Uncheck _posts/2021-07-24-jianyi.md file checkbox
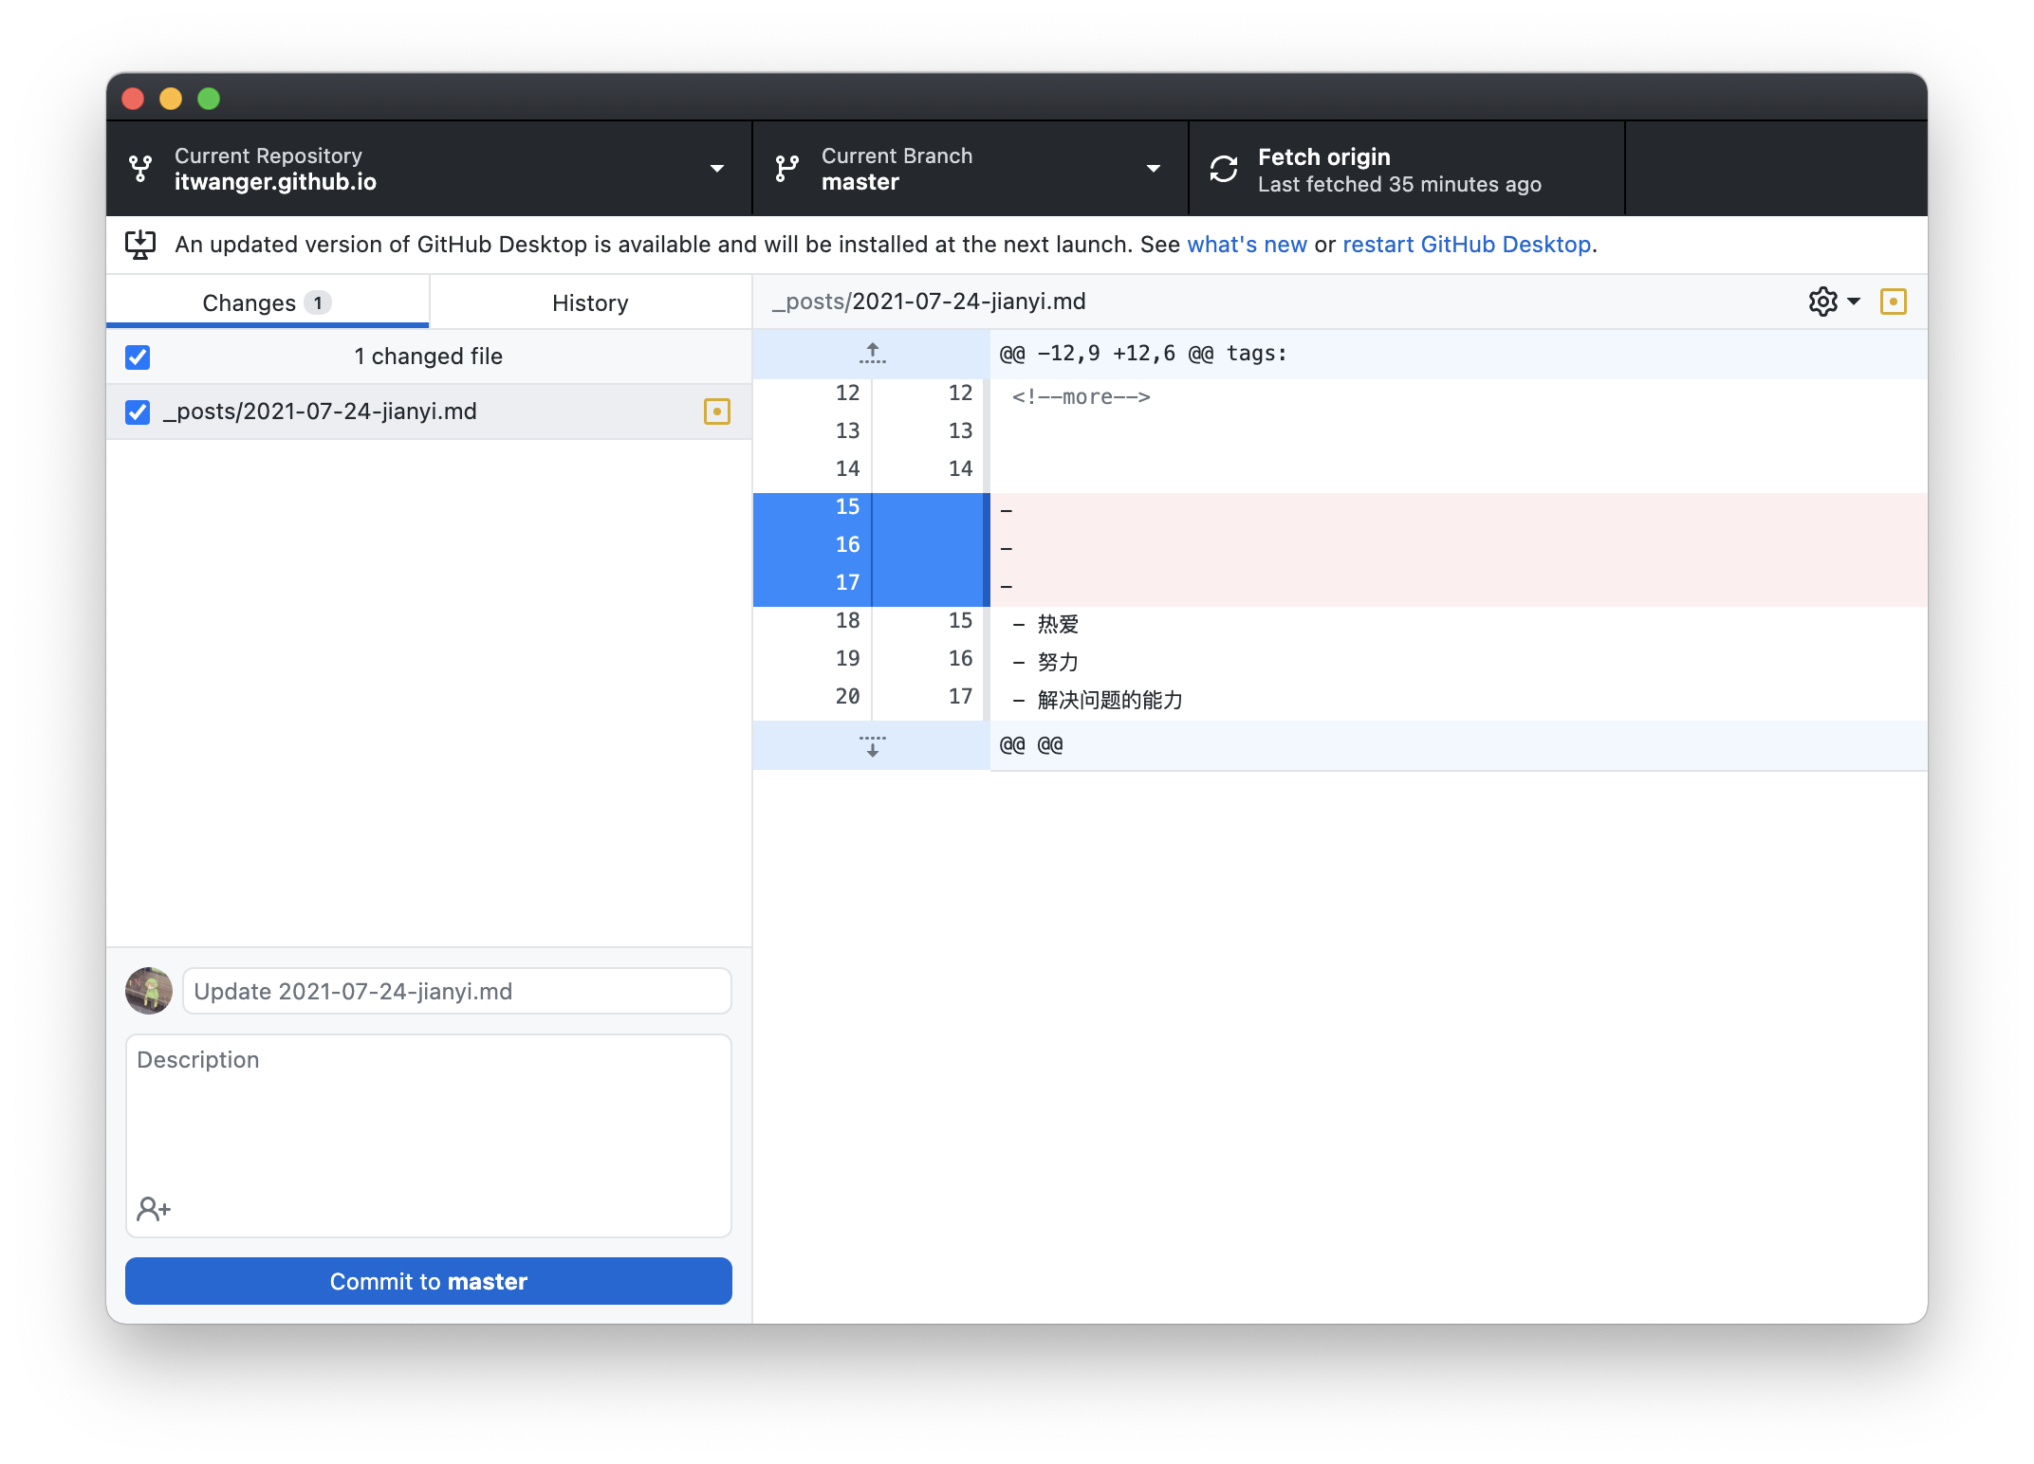Image resolution: width=2034 pixels, height=1464 pixels. pyautogui.click(x=138, y=412)
